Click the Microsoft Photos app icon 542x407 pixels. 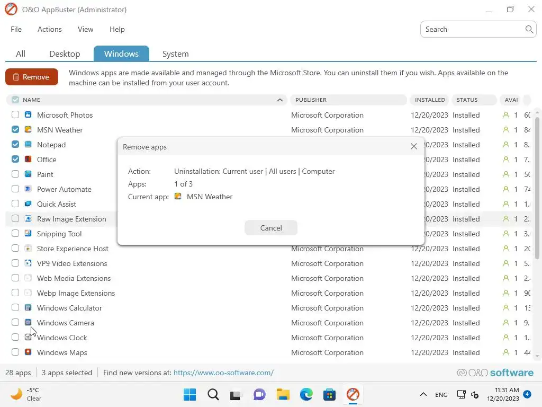28,114
